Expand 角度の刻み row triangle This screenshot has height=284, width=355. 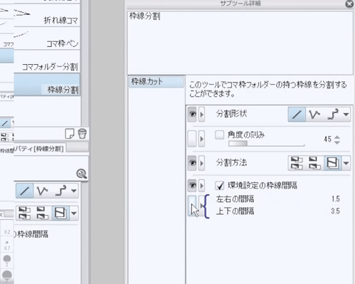(x=201, y=139)
